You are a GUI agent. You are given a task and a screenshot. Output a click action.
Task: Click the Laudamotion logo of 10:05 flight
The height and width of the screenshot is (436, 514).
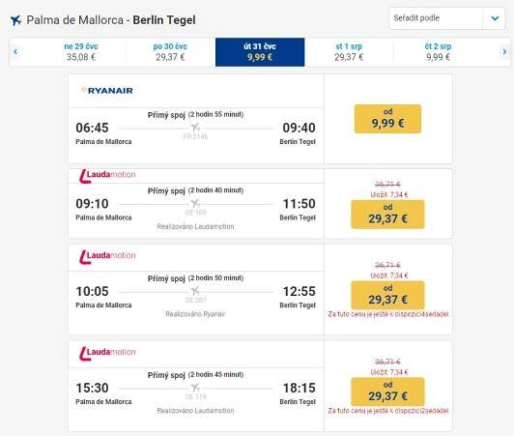tap(107, 256)
